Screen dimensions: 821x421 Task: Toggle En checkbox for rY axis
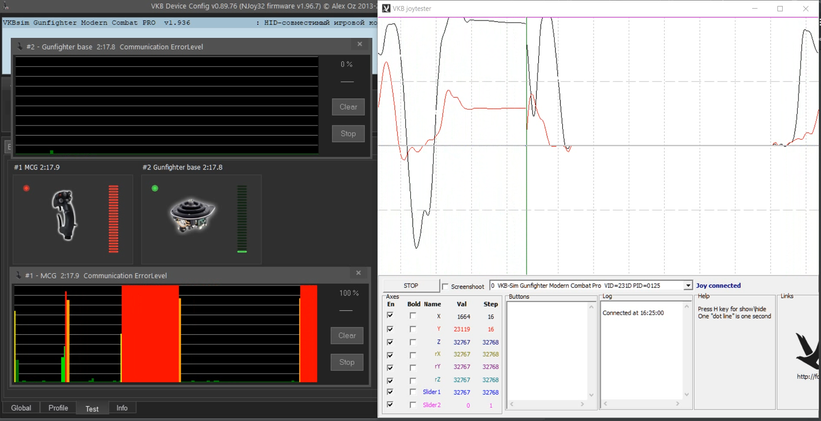tap(390, 367)
